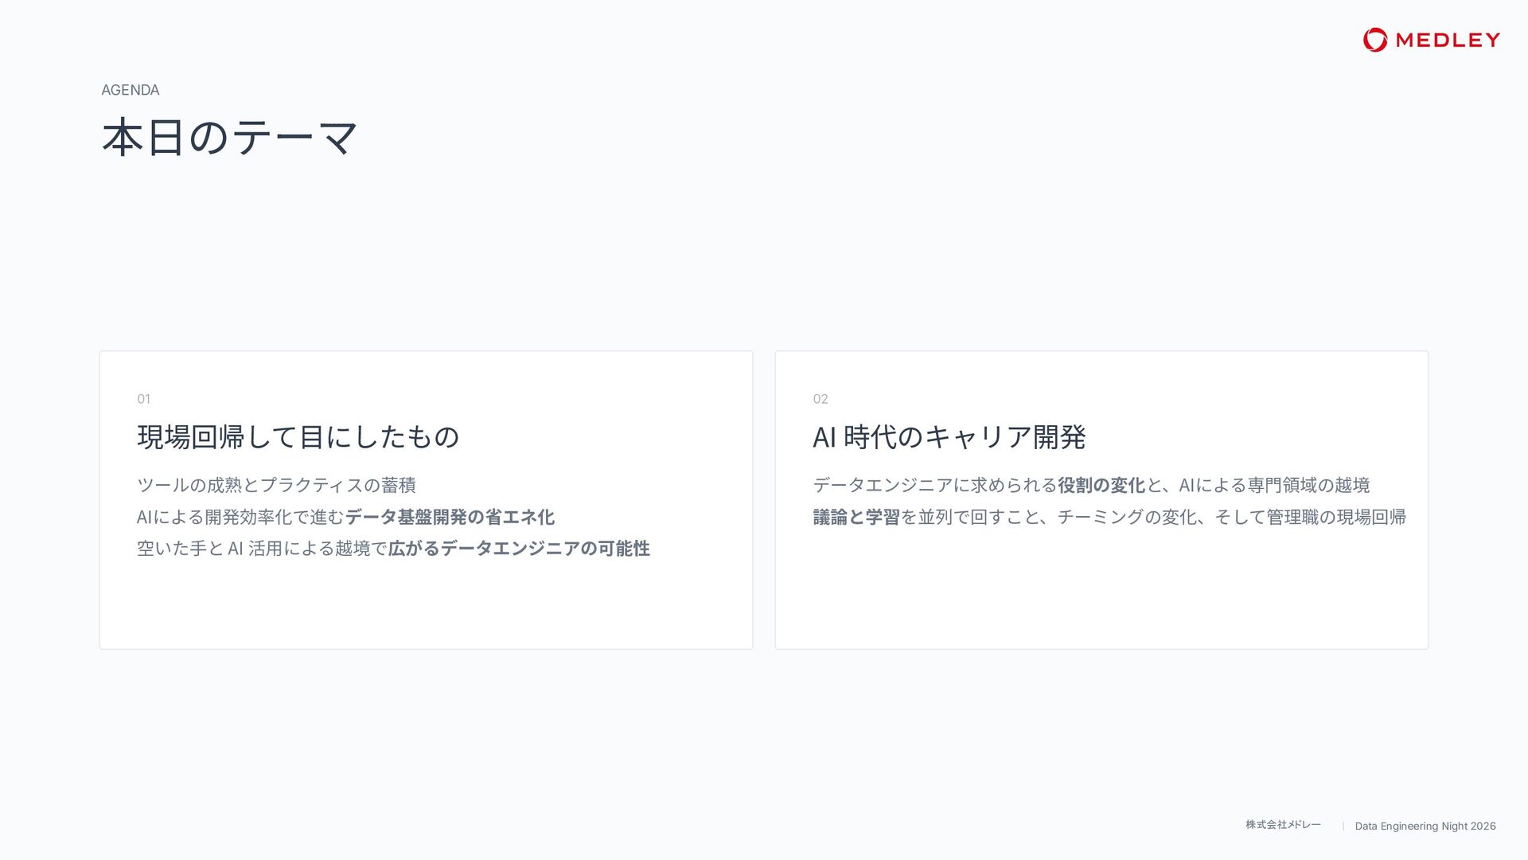Select bold text データ基盤開発の省エネ化
Screen dimensions: 1528x860
(450, 517)
